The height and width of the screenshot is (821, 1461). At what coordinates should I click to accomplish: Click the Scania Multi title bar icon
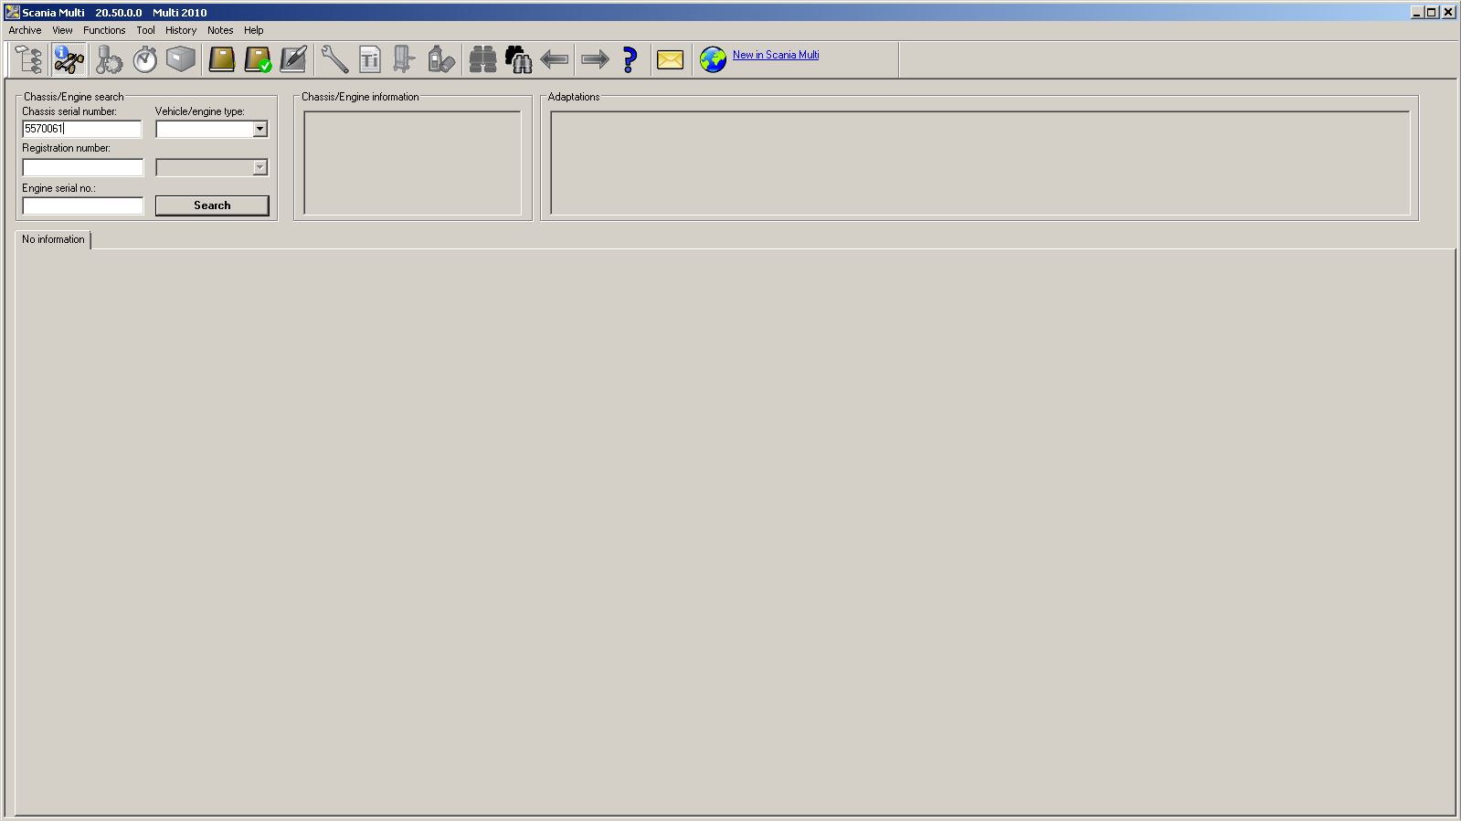click(12, 12)
